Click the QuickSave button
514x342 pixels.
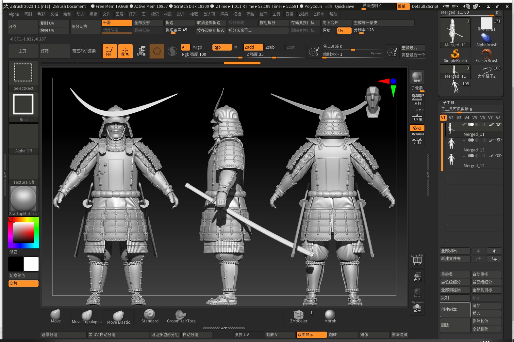point(344,6)
